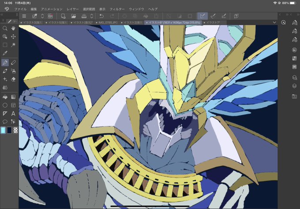This screenshot has height=209, width=300.
Task: Toggle snap to special ruler
Action: (x=213, y=16)
